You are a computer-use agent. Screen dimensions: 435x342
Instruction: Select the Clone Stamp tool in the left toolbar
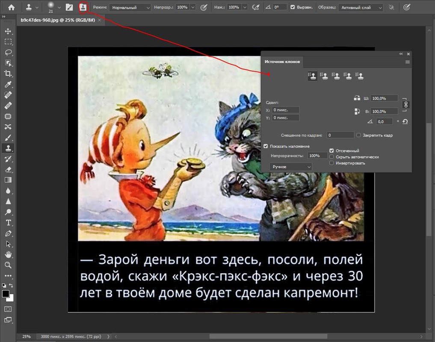point(8,148)
